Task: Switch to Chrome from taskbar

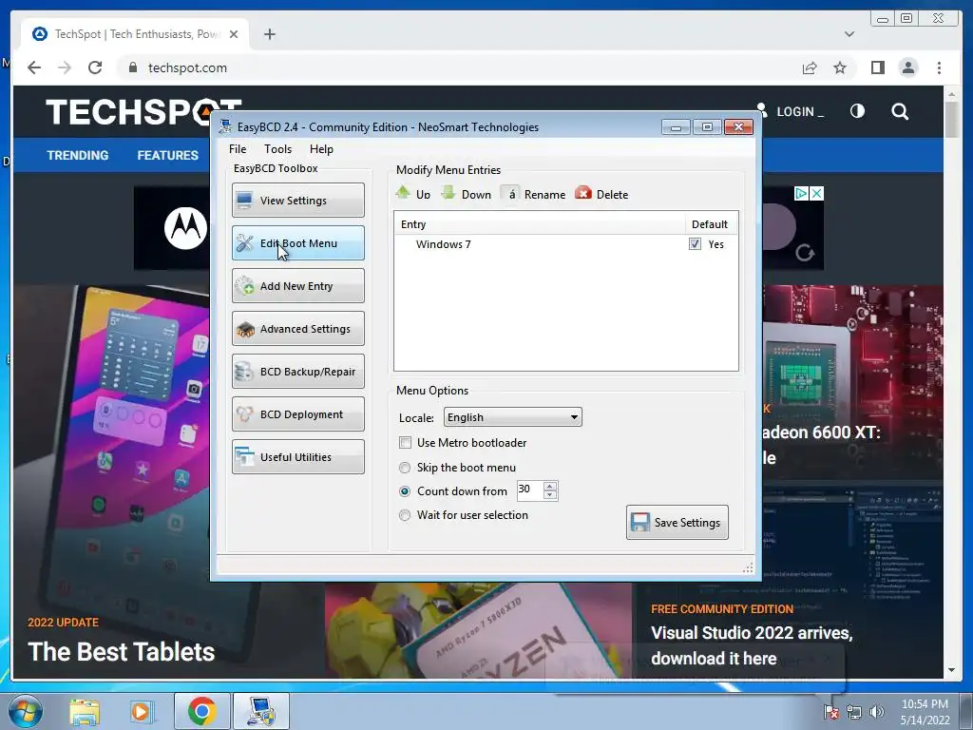Action: coord(201,711)
